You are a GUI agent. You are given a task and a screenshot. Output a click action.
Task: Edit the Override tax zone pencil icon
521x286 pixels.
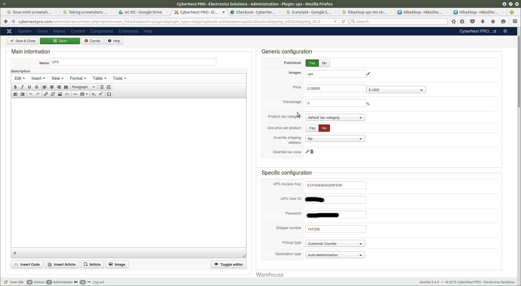coord(307,152)
